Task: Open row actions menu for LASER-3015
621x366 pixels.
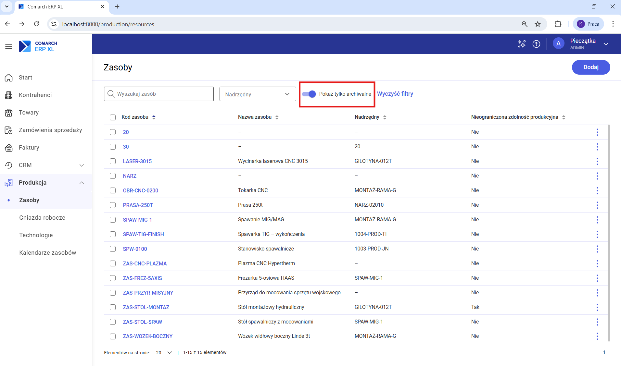Action: 597,161
